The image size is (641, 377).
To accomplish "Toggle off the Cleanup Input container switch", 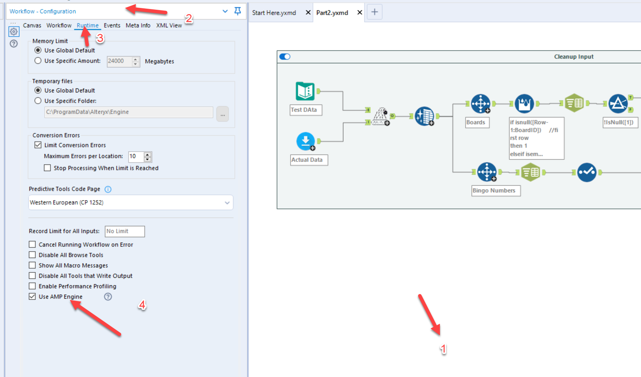I will [x=284, y=56].
